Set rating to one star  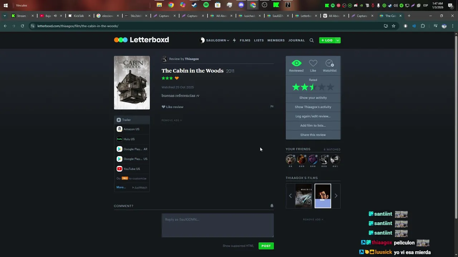click(x=296, y=87)
